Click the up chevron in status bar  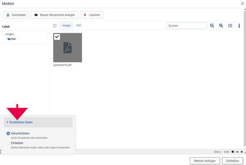[x=237, y=152]
